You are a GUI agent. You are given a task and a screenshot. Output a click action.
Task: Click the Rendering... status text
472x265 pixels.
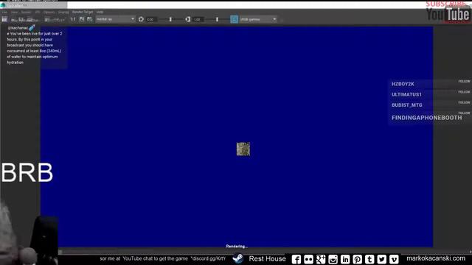click(237, 247)
